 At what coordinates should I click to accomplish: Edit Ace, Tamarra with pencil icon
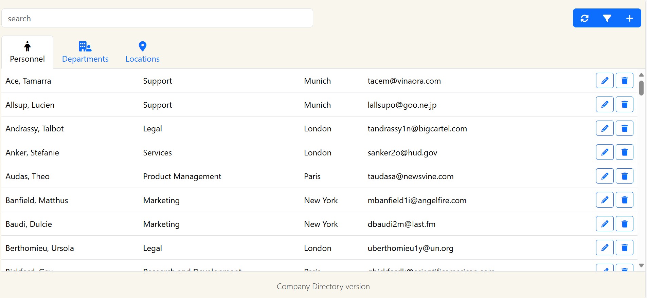pyautogui.click(x=605, y=81)
